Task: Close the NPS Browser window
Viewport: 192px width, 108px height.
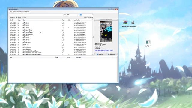Action: pyautogui.click(x=116, y=9)
